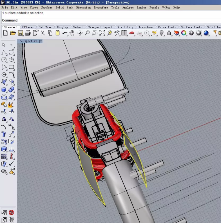Choose the Circle tool
This screenshot has width=221, height=223.
(4, 60)
